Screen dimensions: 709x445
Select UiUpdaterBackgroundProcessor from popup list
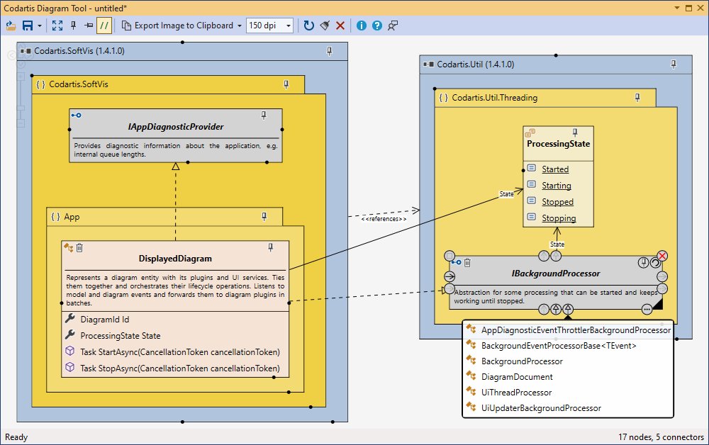point(568,408)
